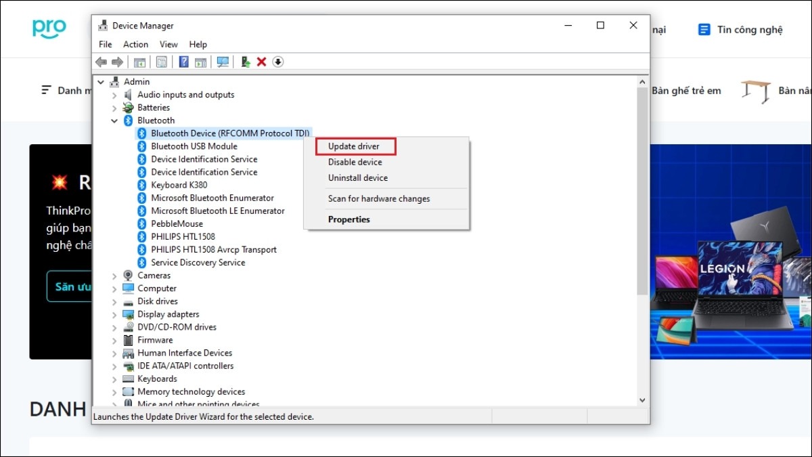Select Microsoft Bluetooth Enumerator entry
The height and width of the screenshot is (457, 812).
tap(212, 198)
